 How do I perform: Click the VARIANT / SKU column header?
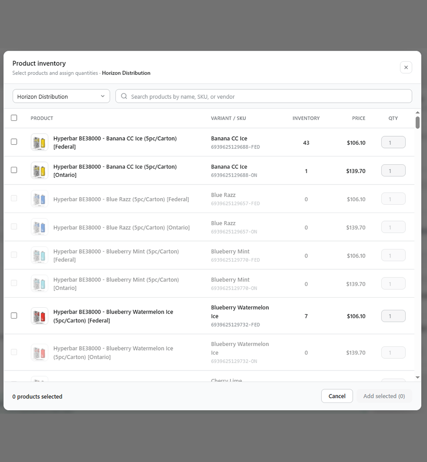pos(228,118)
